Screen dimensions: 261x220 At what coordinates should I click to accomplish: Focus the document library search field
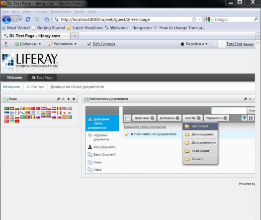[229, 110]
